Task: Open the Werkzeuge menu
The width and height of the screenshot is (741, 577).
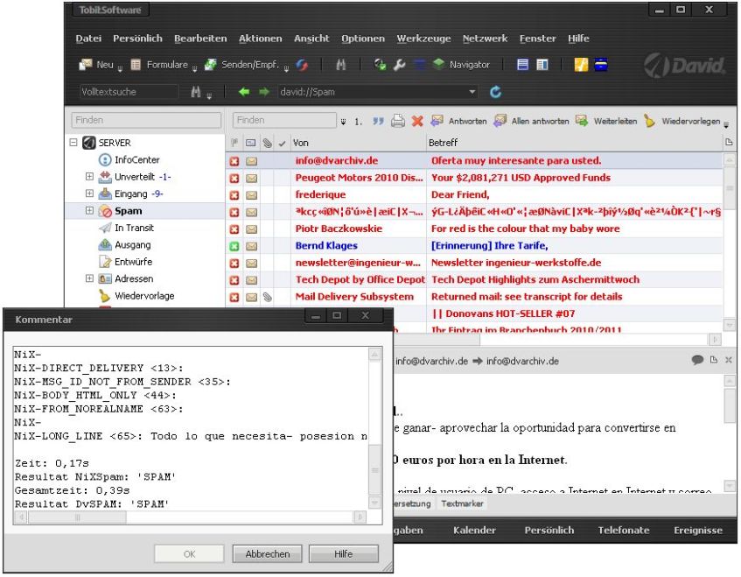Action: [x=423, y=39]
